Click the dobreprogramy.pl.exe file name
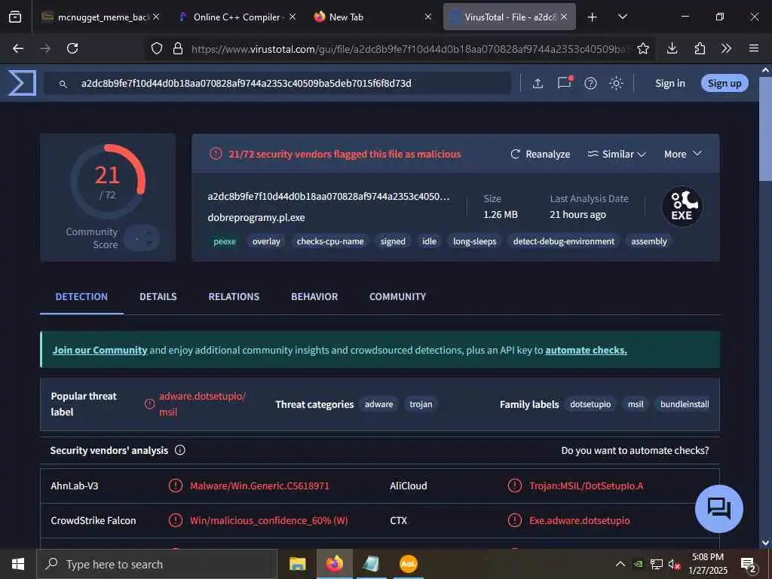772x579 pixels. pyautogui.click(x=256, y=218)
